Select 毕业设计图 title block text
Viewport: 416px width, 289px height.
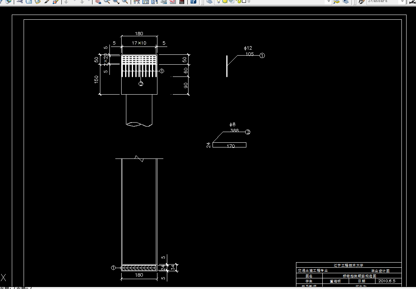[380, 270]
